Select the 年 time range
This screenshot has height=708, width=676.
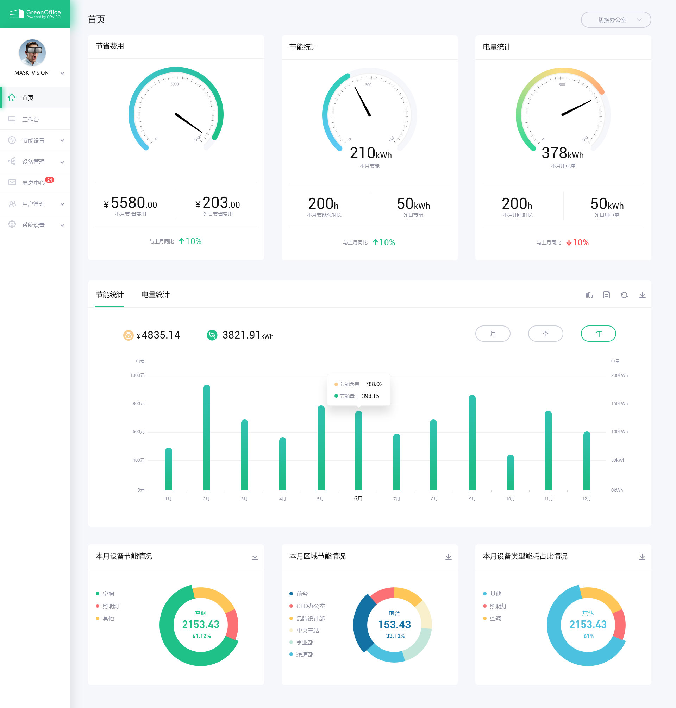[598, 334]
